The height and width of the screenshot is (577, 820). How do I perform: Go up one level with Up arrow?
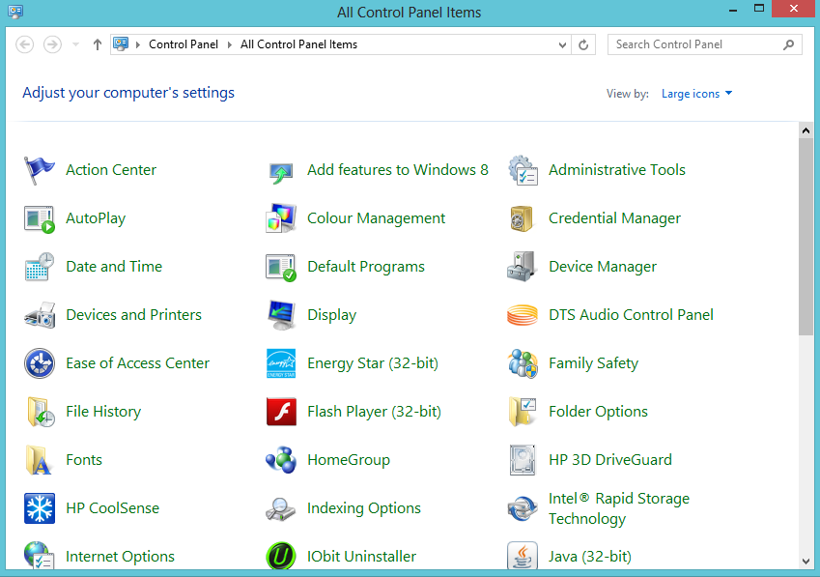tap(98, 44)
